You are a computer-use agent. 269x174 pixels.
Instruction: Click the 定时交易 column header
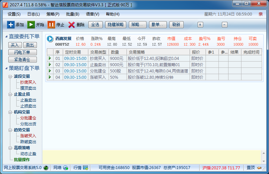75,52
